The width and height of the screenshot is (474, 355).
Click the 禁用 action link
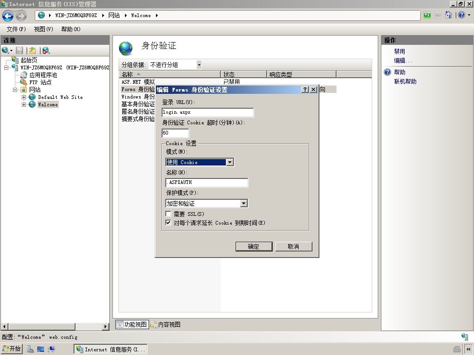click(399, 51)
